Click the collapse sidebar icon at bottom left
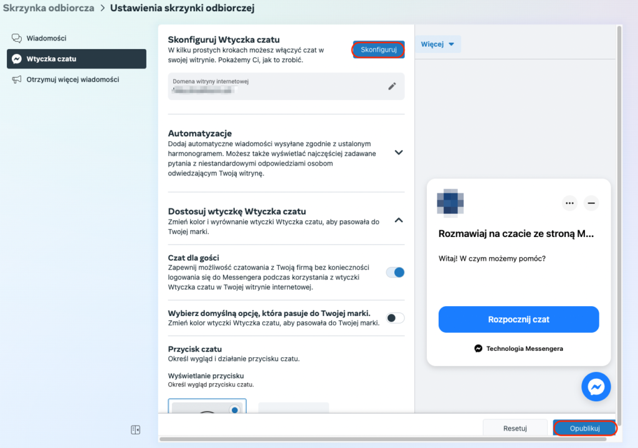This screenshot has height=448, width=638. tap(135, 429)
